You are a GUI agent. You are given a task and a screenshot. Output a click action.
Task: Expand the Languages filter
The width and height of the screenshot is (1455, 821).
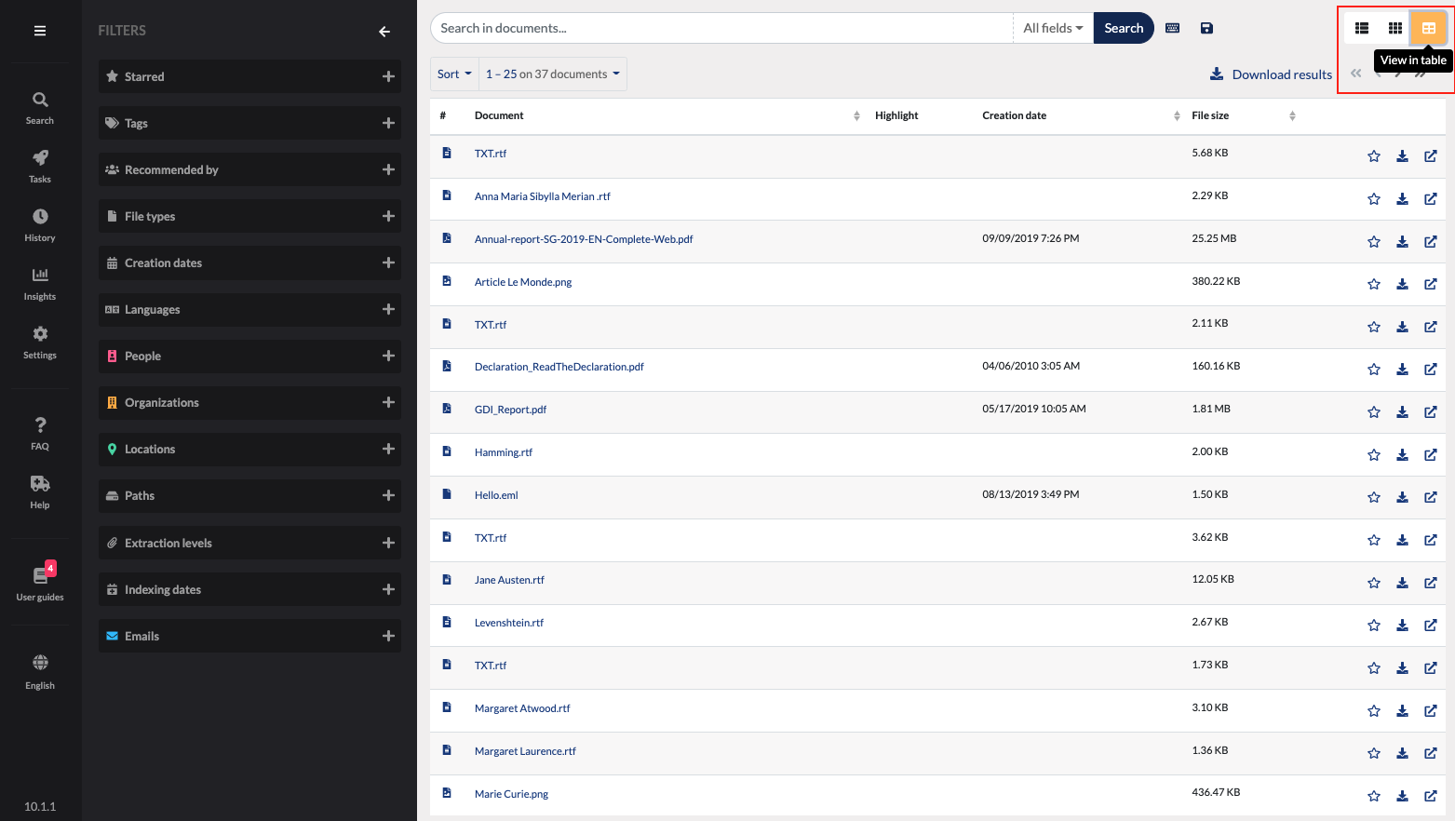tap(389, 309)
